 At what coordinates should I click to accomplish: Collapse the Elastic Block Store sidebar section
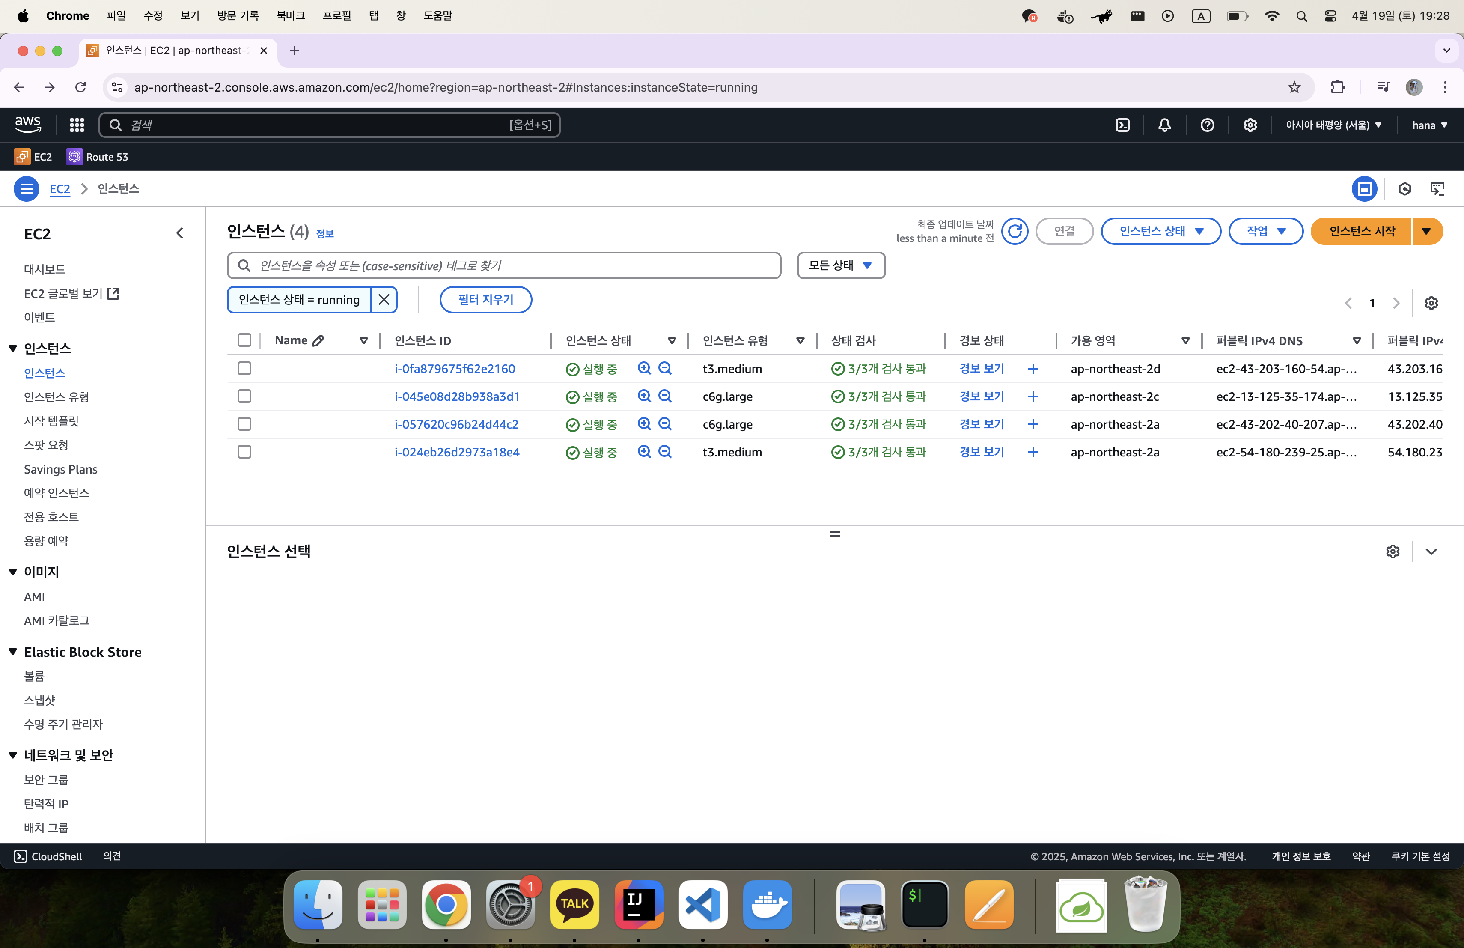coord(13,652)
